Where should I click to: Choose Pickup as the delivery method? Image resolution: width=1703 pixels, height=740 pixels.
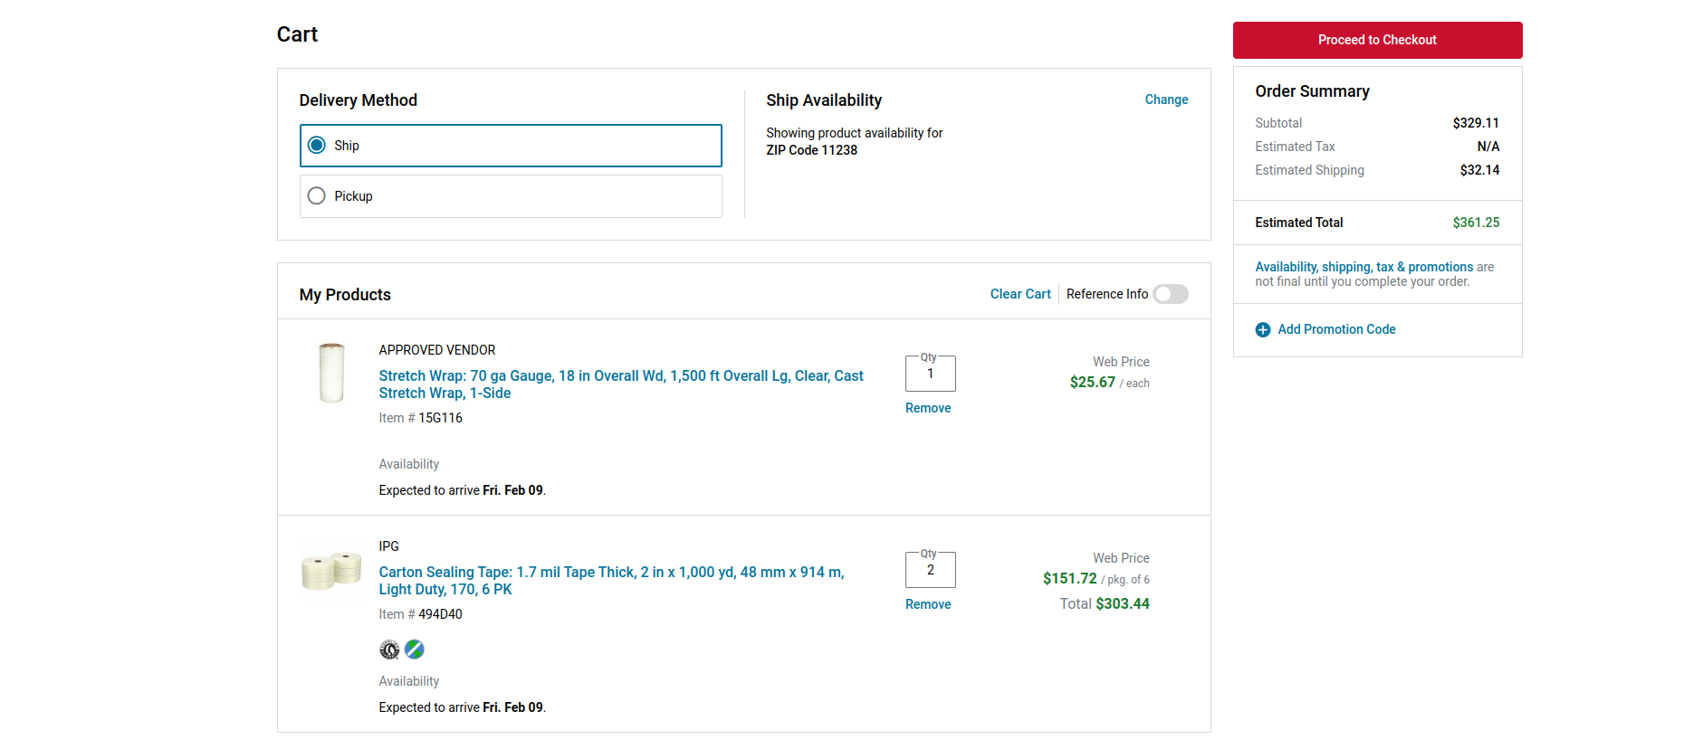317,196
